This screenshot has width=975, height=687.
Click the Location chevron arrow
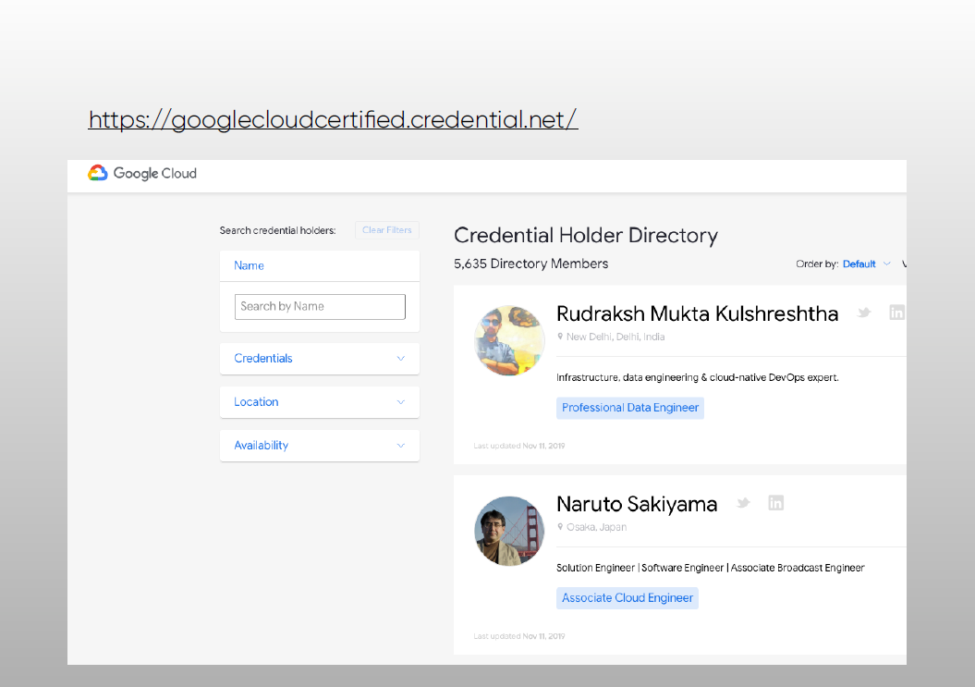coord(400,402)
